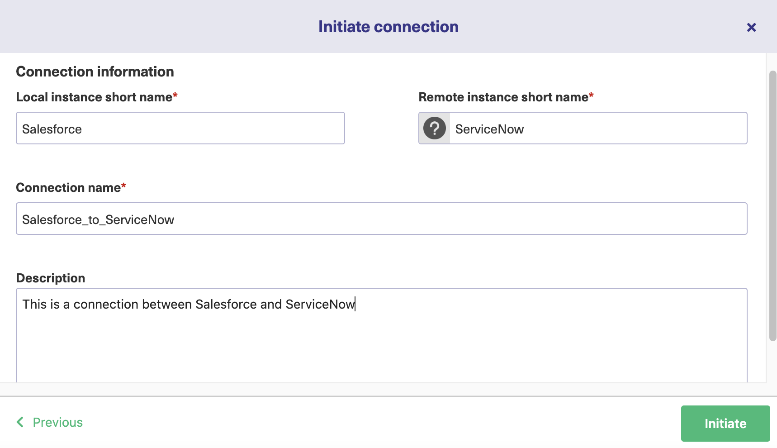Close the Initiate connection dialog
This screenshot has height=448, width=777.
pos(751,28)
